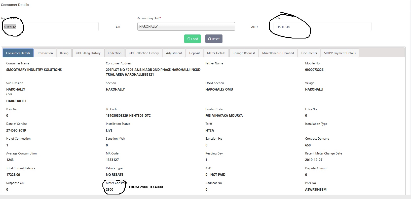This screenshot has width=411, height=199.
Task: Select meter constant value 2500
Action: (109, 189)
